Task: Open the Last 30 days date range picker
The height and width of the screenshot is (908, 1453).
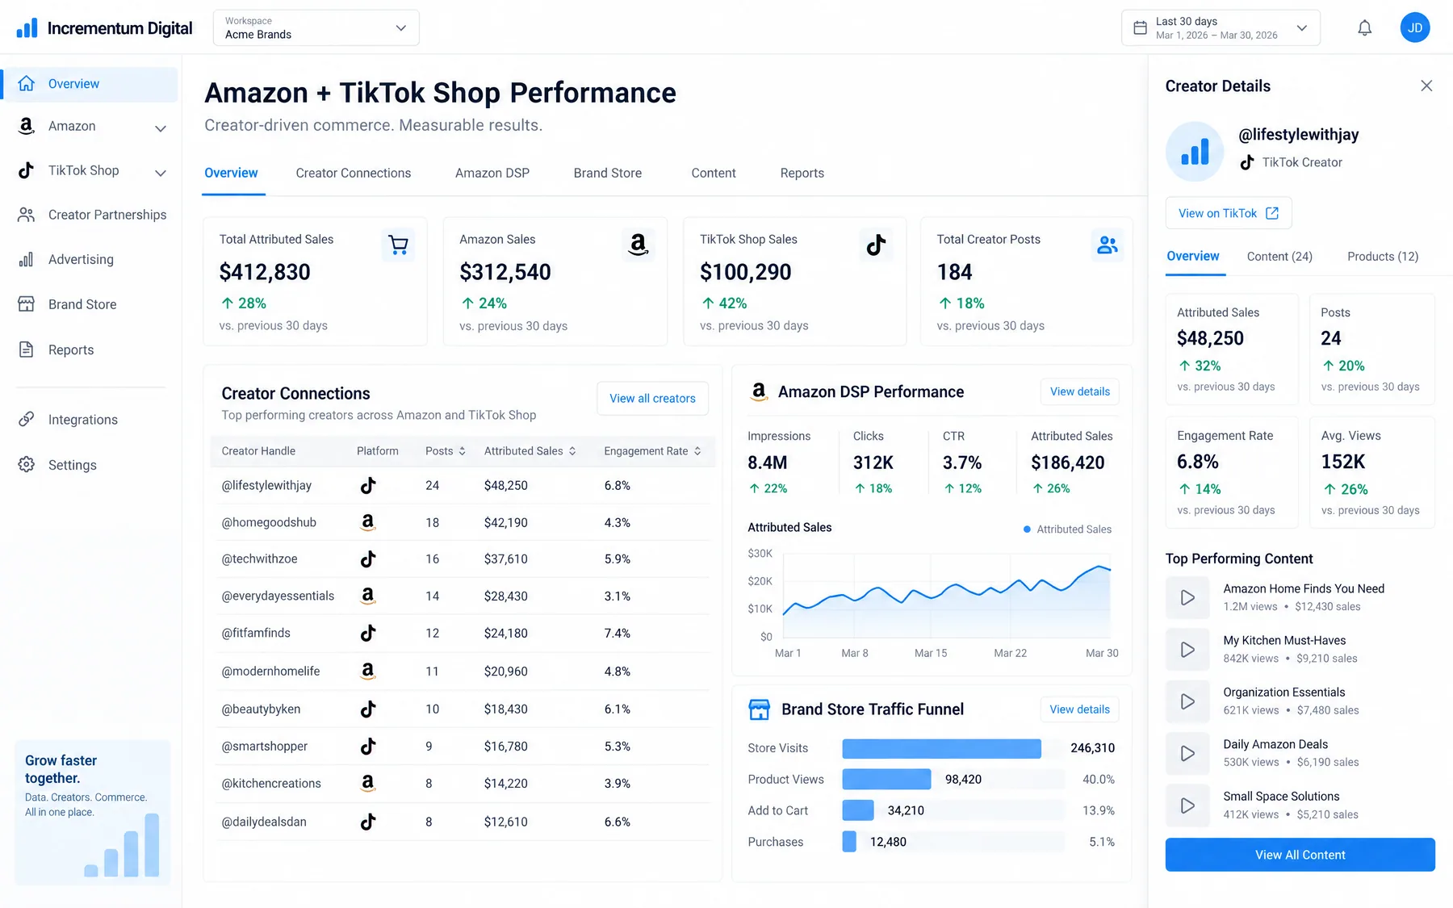Action: (x=1221, y=27)
